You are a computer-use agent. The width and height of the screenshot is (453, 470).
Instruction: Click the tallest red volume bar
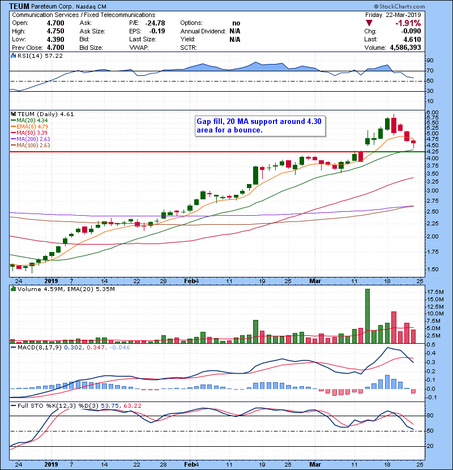[x=394, y=327]
